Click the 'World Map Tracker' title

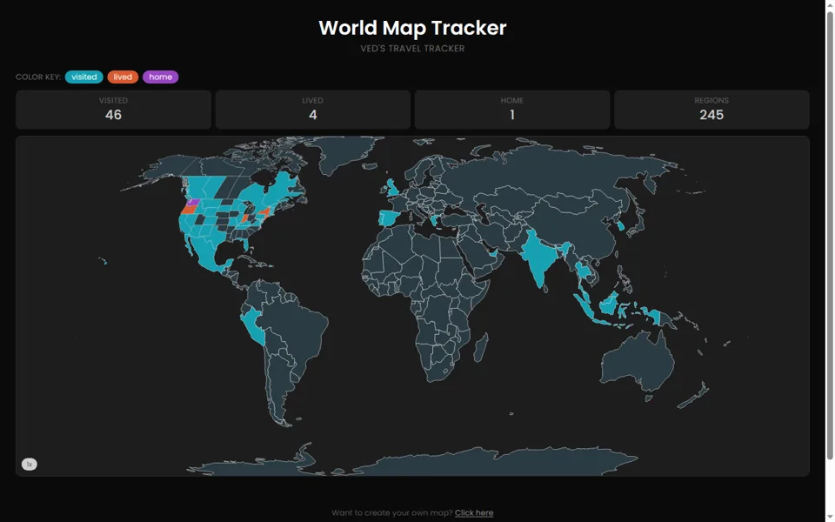click(412, 28)
